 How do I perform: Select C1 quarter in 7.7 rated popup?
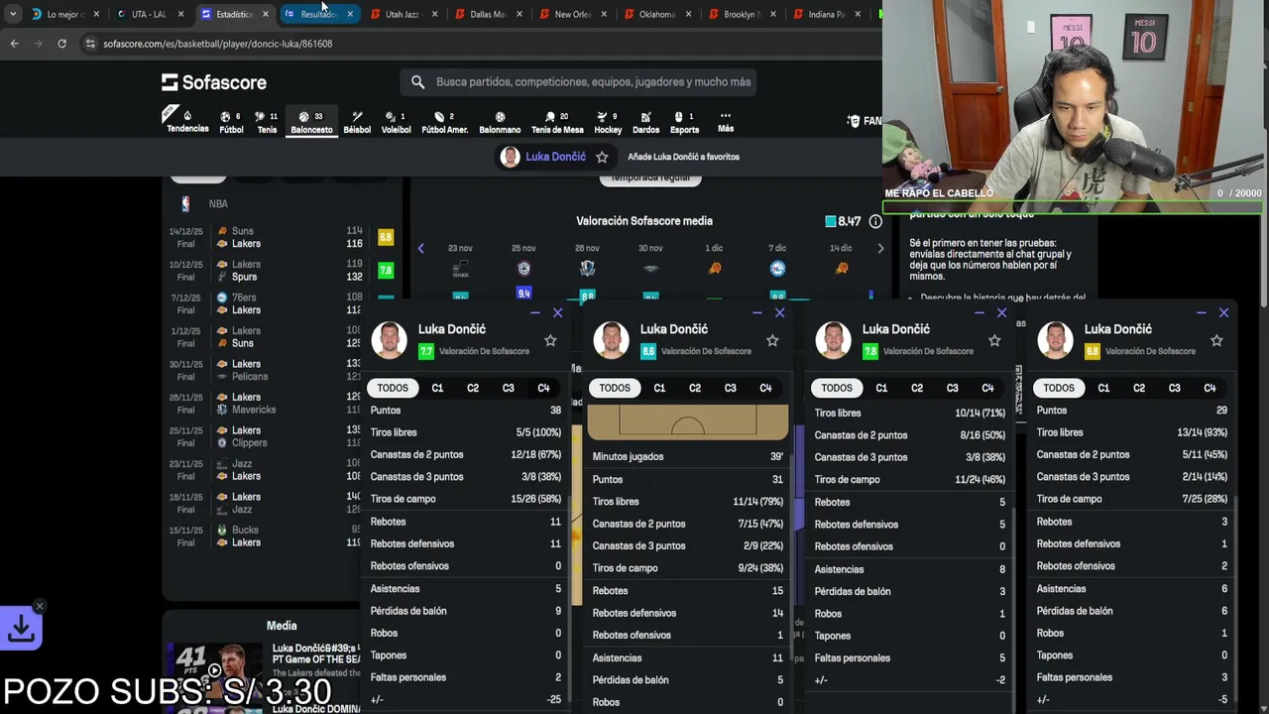click(x=437, y=388)
